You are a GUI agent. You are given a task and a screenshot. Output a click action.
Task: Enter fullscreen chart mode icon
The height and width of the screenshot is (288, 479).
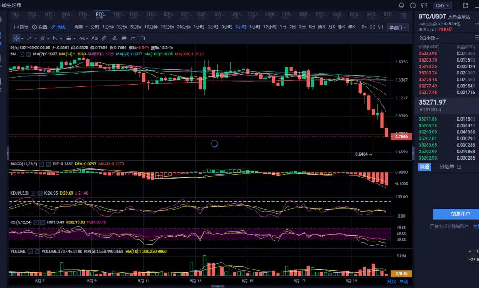373,27
